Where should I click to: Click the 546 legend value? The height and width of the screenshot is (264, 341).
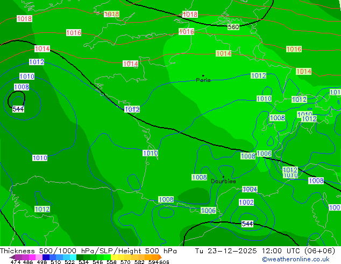[98, 262]
